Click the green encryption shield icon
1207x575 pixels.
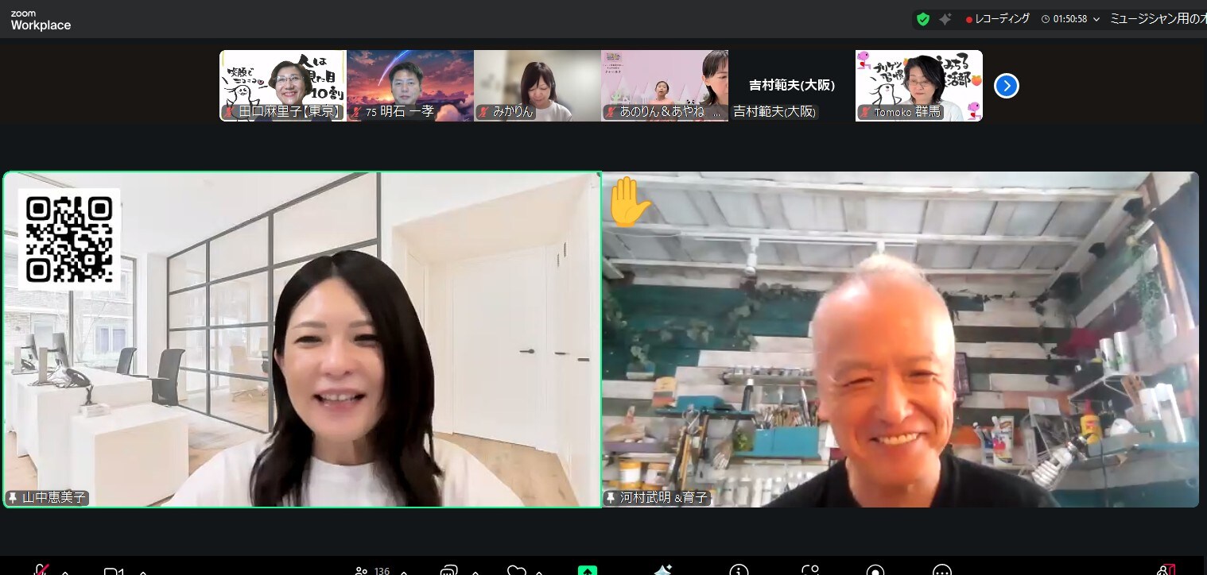[922, 19]
